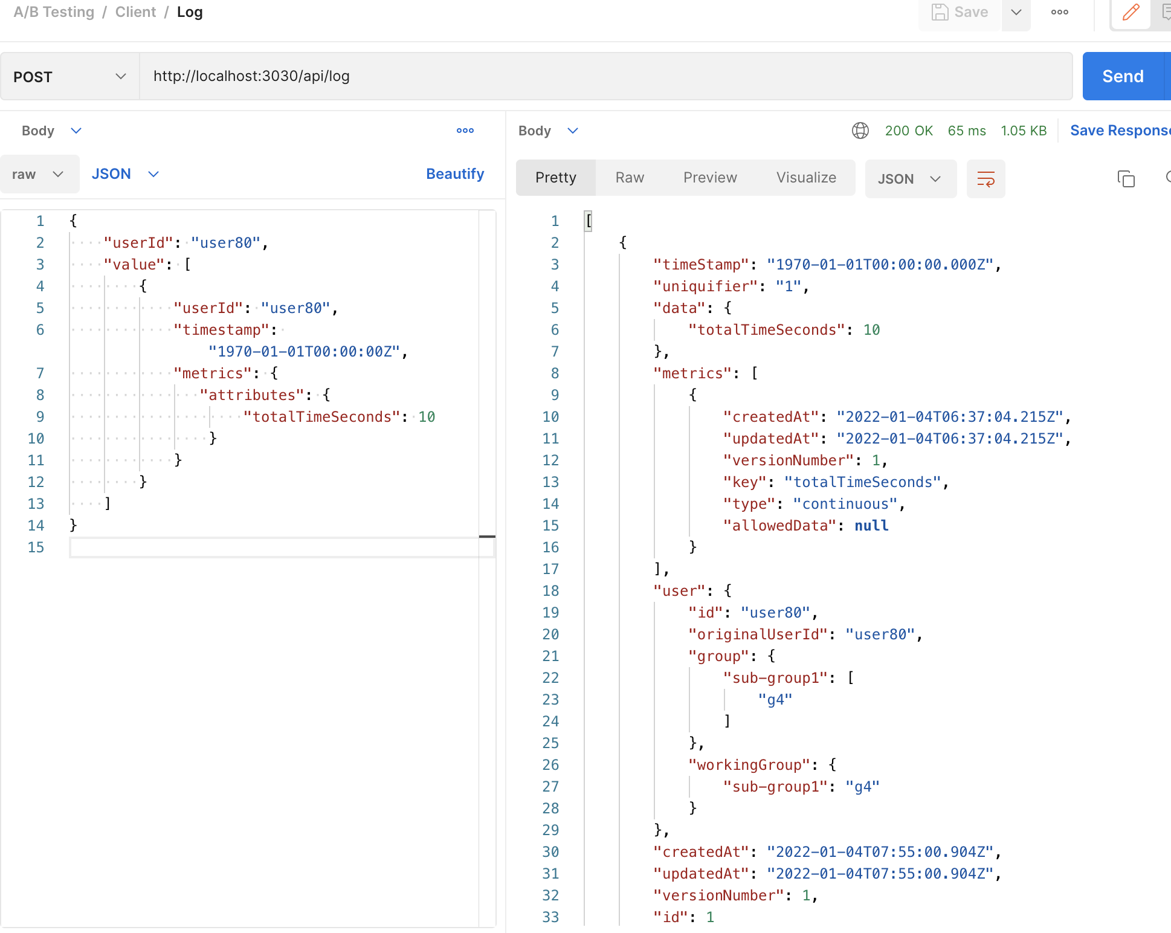
Task: Click the Save Response link
Action: point(1120,130)
